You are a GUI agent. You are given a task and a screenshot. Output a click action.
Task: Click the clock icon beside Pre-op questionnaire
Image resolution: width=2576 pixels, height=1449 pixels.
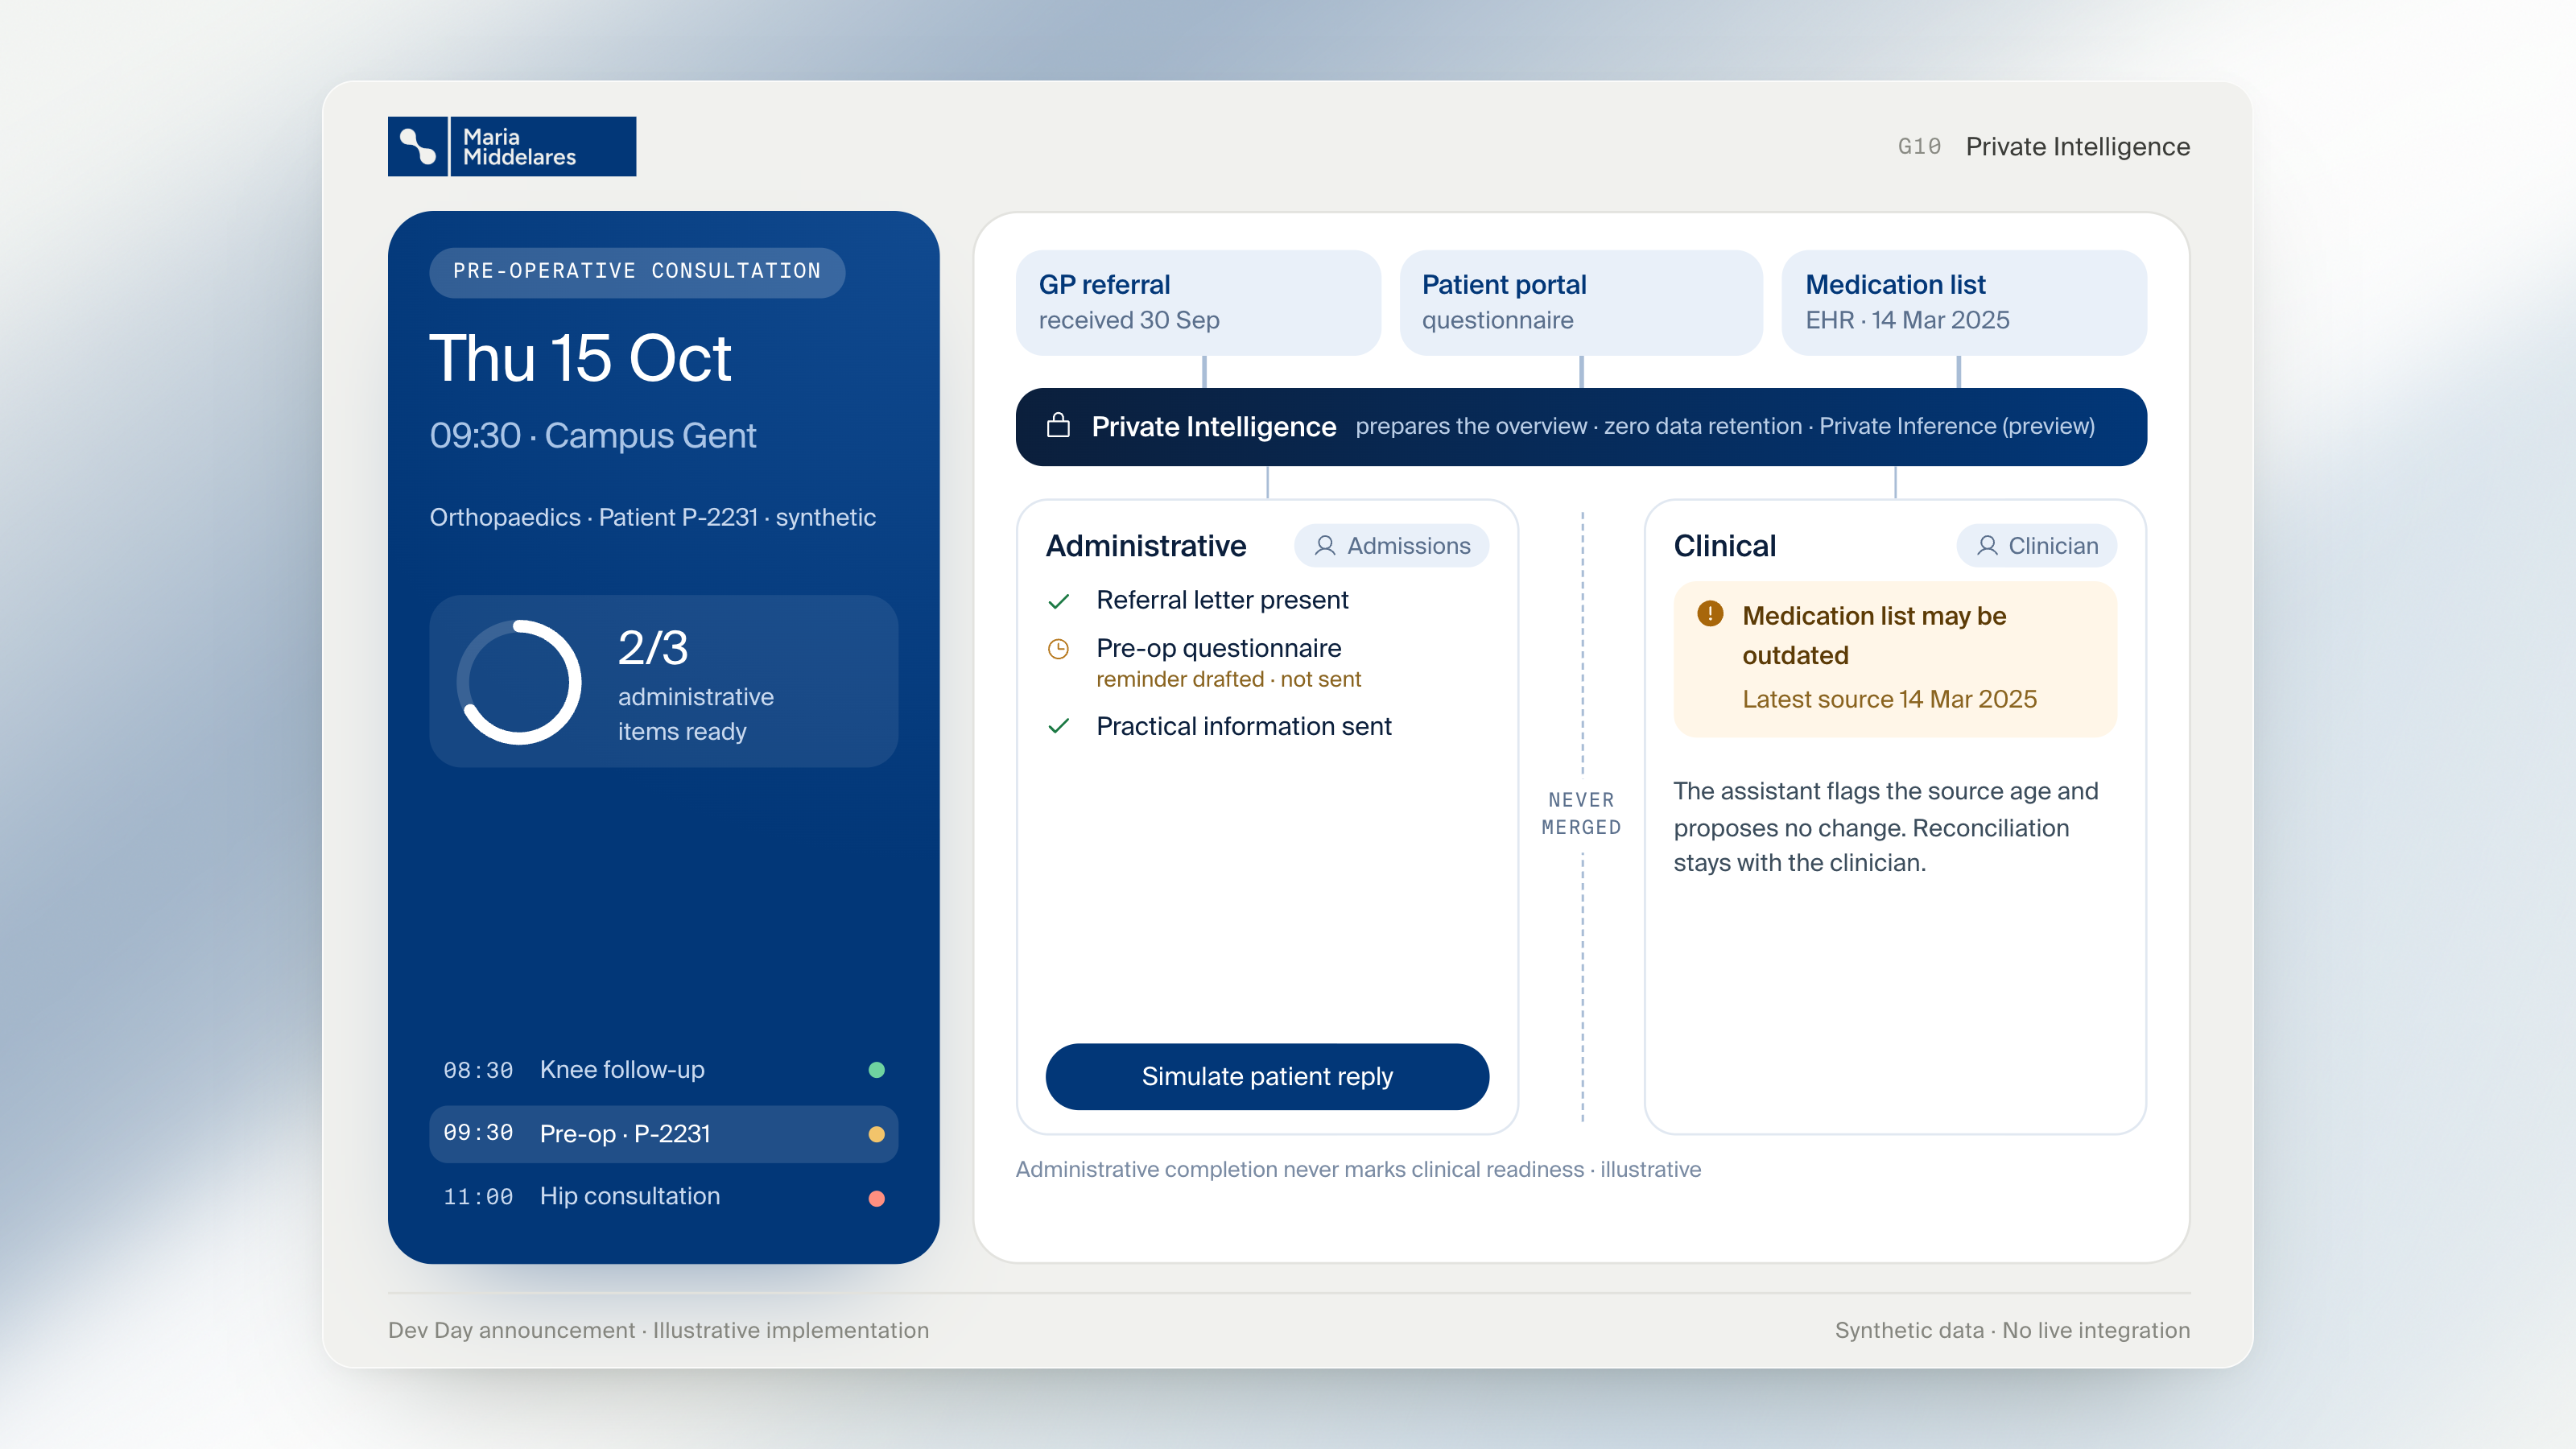pos(1058,649)
